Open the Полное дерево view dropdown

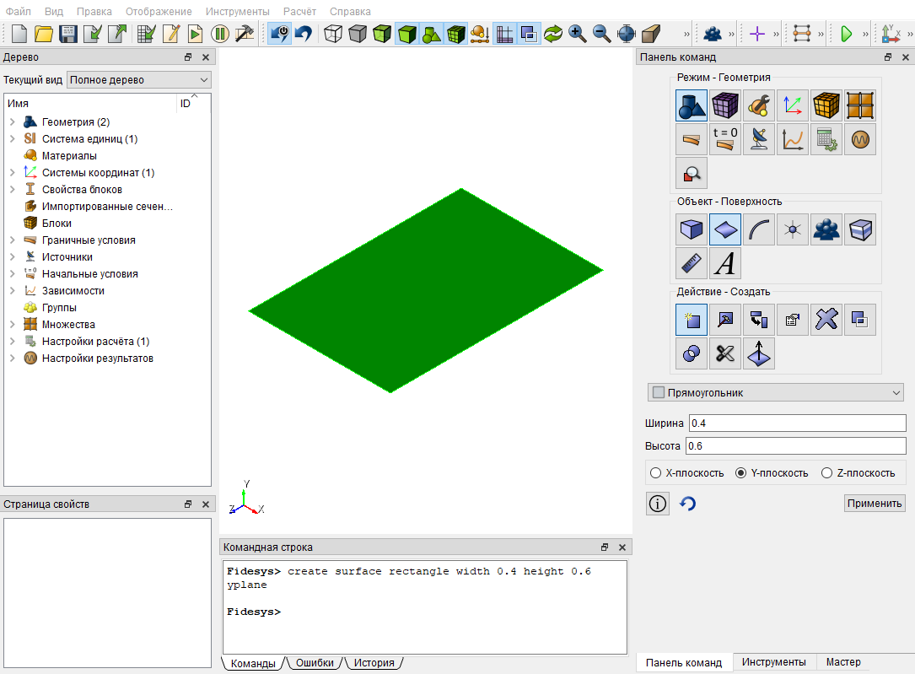139,80
